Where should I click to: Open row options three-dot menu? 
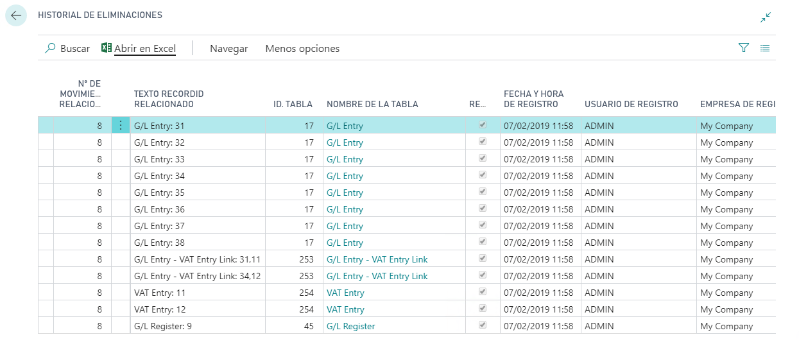121,126
